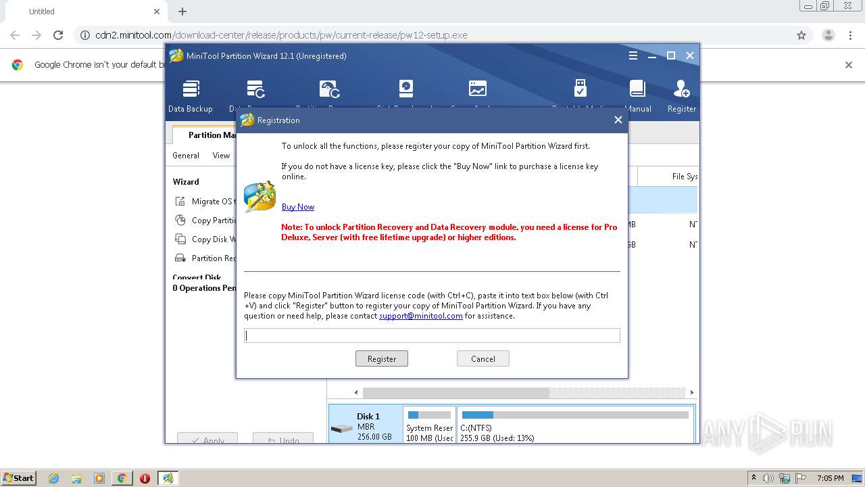865x487 pixels.
Task: Open Windows Explorer folder from taskbar
Action: (76, 478)
